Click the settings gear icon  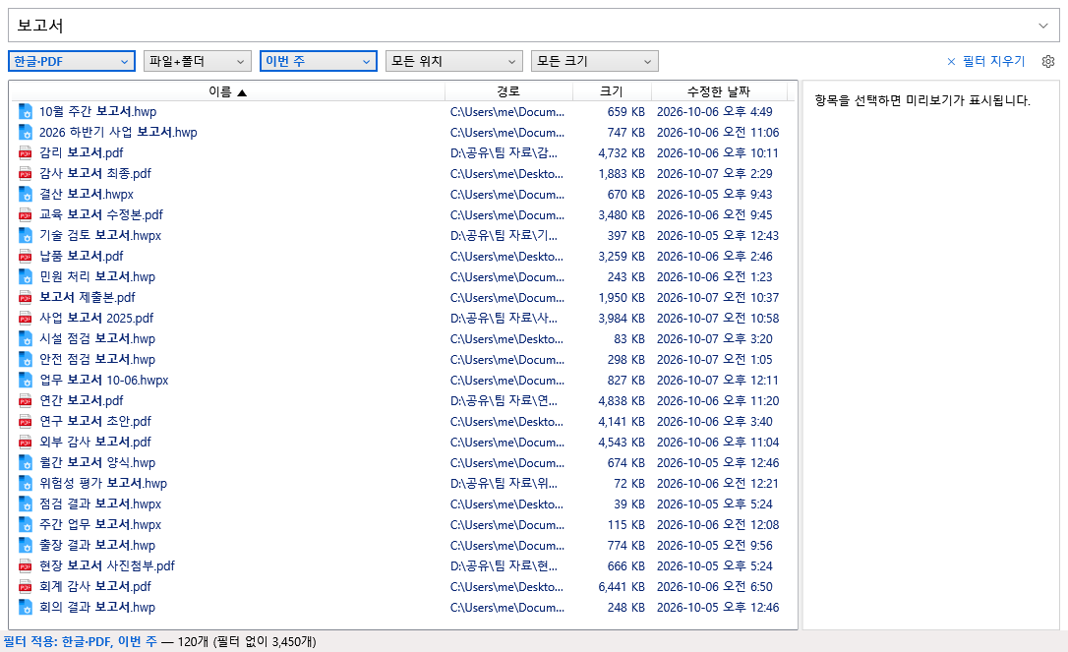pos(1048,61)
